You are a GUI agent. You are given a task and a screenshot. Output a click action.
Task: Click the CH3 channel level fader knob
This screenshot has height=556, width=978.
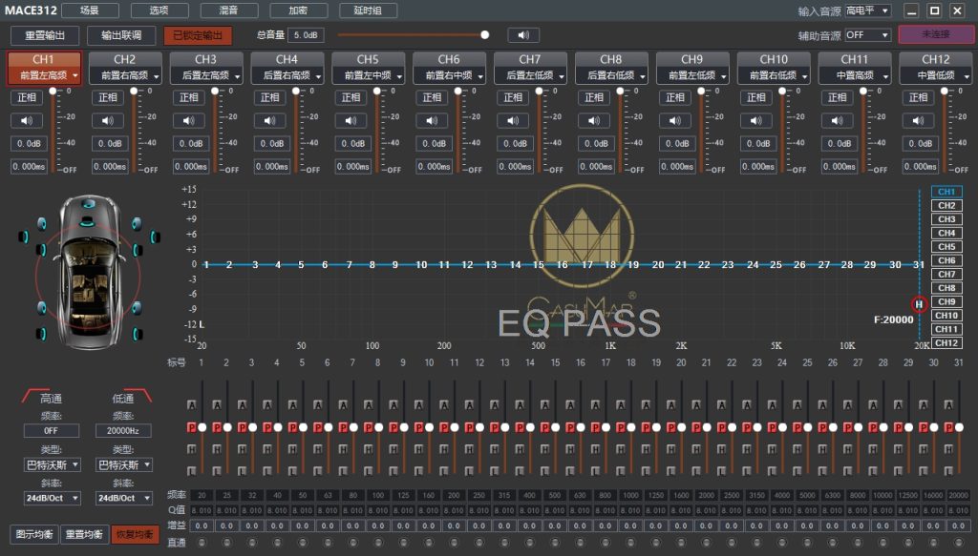coord(215,91)
